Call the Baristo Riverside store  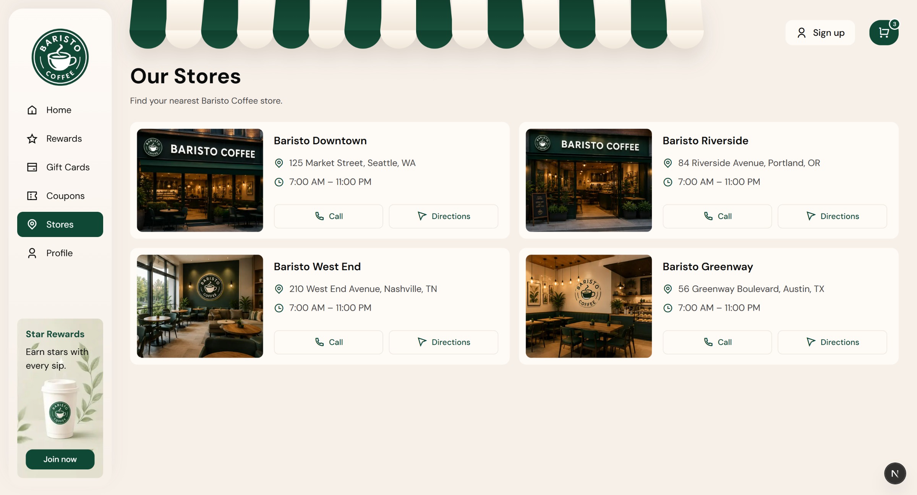tap(717, 216)
